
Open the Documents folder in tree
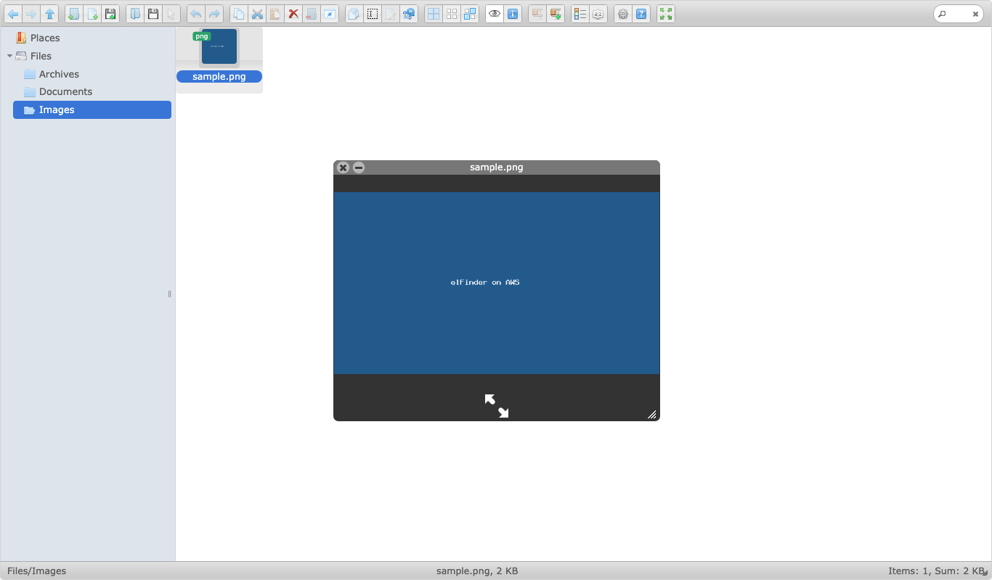pos(65,91)
